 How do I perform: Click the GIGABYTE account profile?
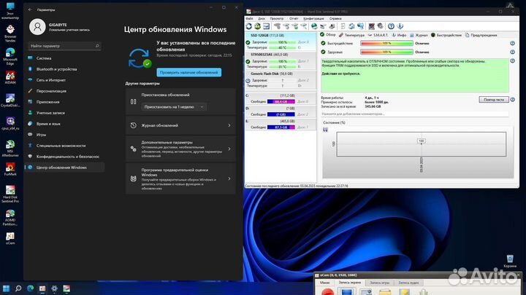pyautogui.click(x=60, y=27)
